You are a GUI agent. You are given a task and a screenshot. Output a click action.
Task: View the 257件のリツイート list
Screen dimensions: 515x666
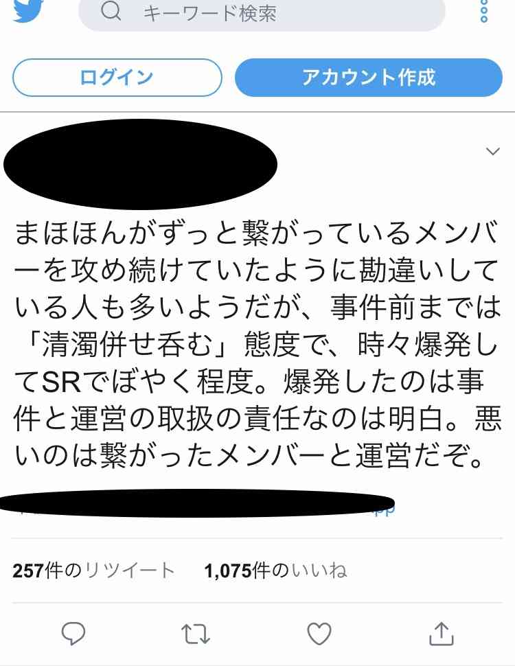tap(93, 571)
